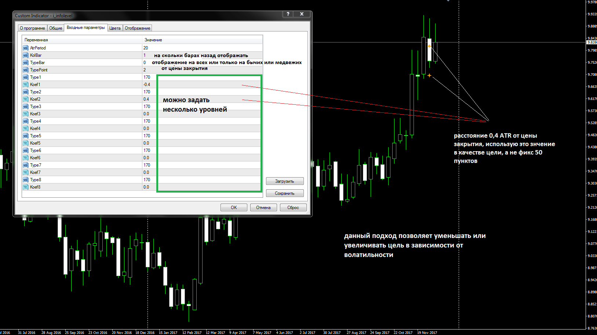The image size is (597, 335).
Task: Click the Type6 integer icon
Action: click(x=25, y=150)
